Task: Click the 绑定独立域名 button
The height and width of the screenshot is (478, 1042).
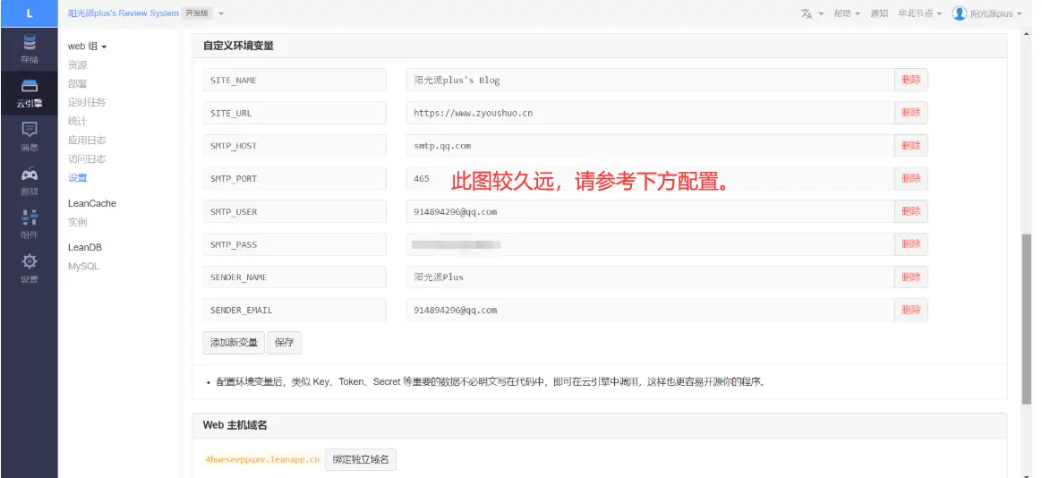Action: 360,459
